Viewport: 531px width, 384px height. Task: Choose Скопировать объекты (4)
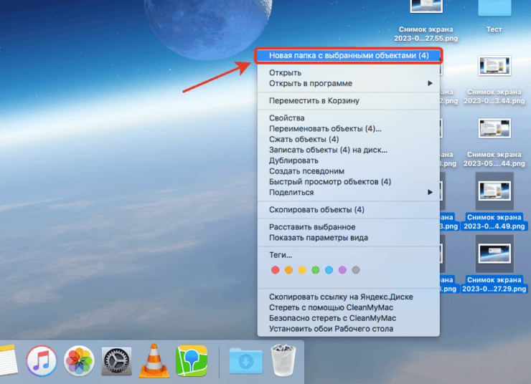coord(349,210)
